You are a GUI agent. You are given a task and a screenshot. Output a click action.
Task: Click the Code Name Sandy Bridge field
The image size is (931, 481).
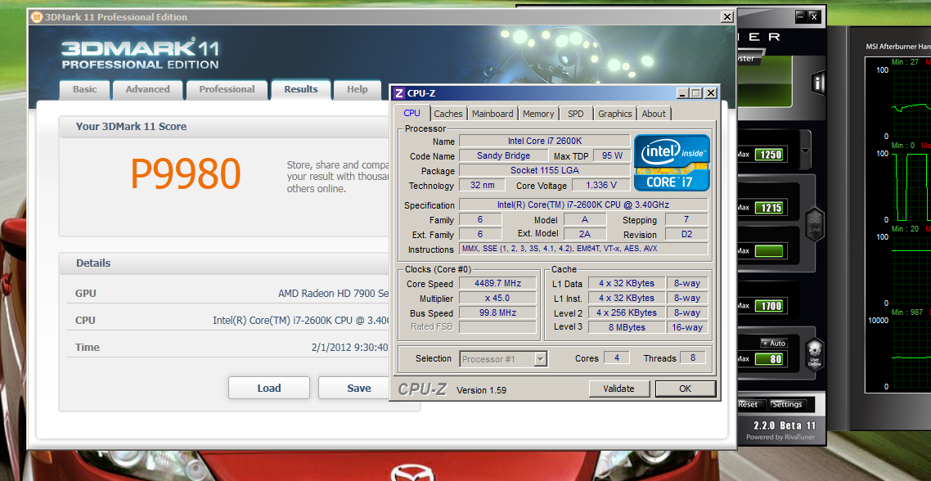pos(503,155)
